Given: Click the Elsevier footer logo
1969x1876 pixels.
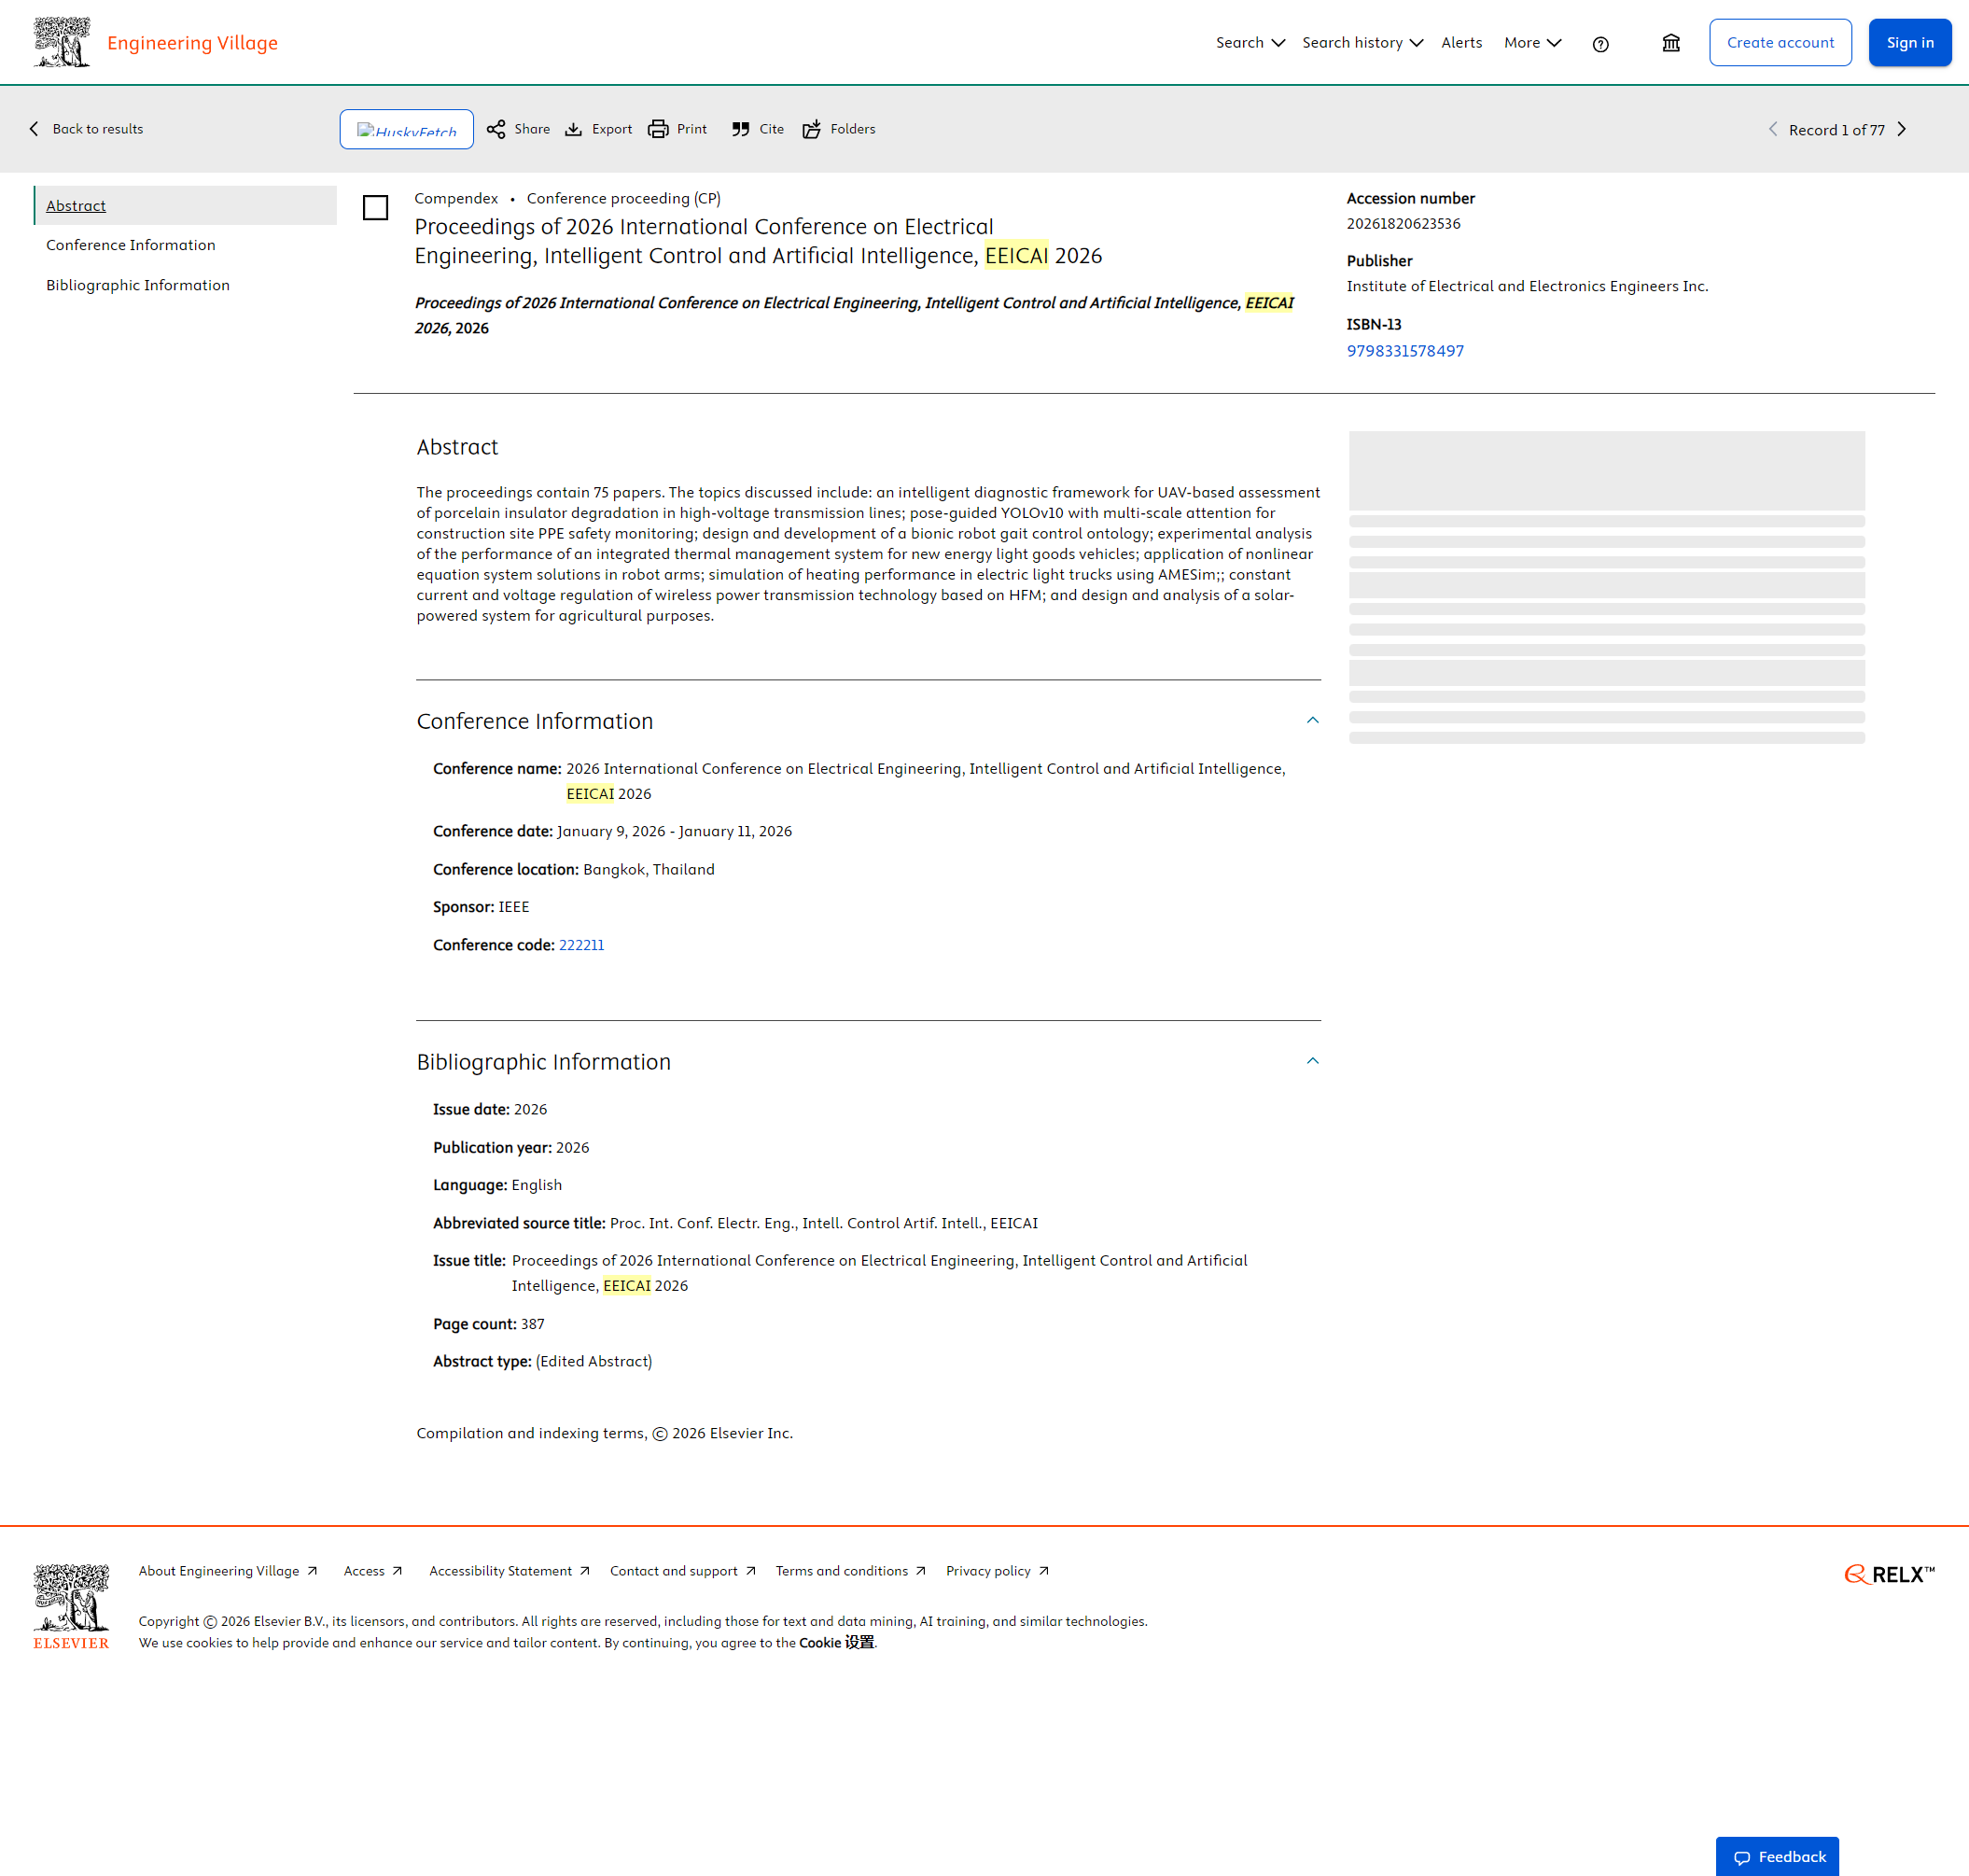Looking at the screenshot, I should [71, 1607].
